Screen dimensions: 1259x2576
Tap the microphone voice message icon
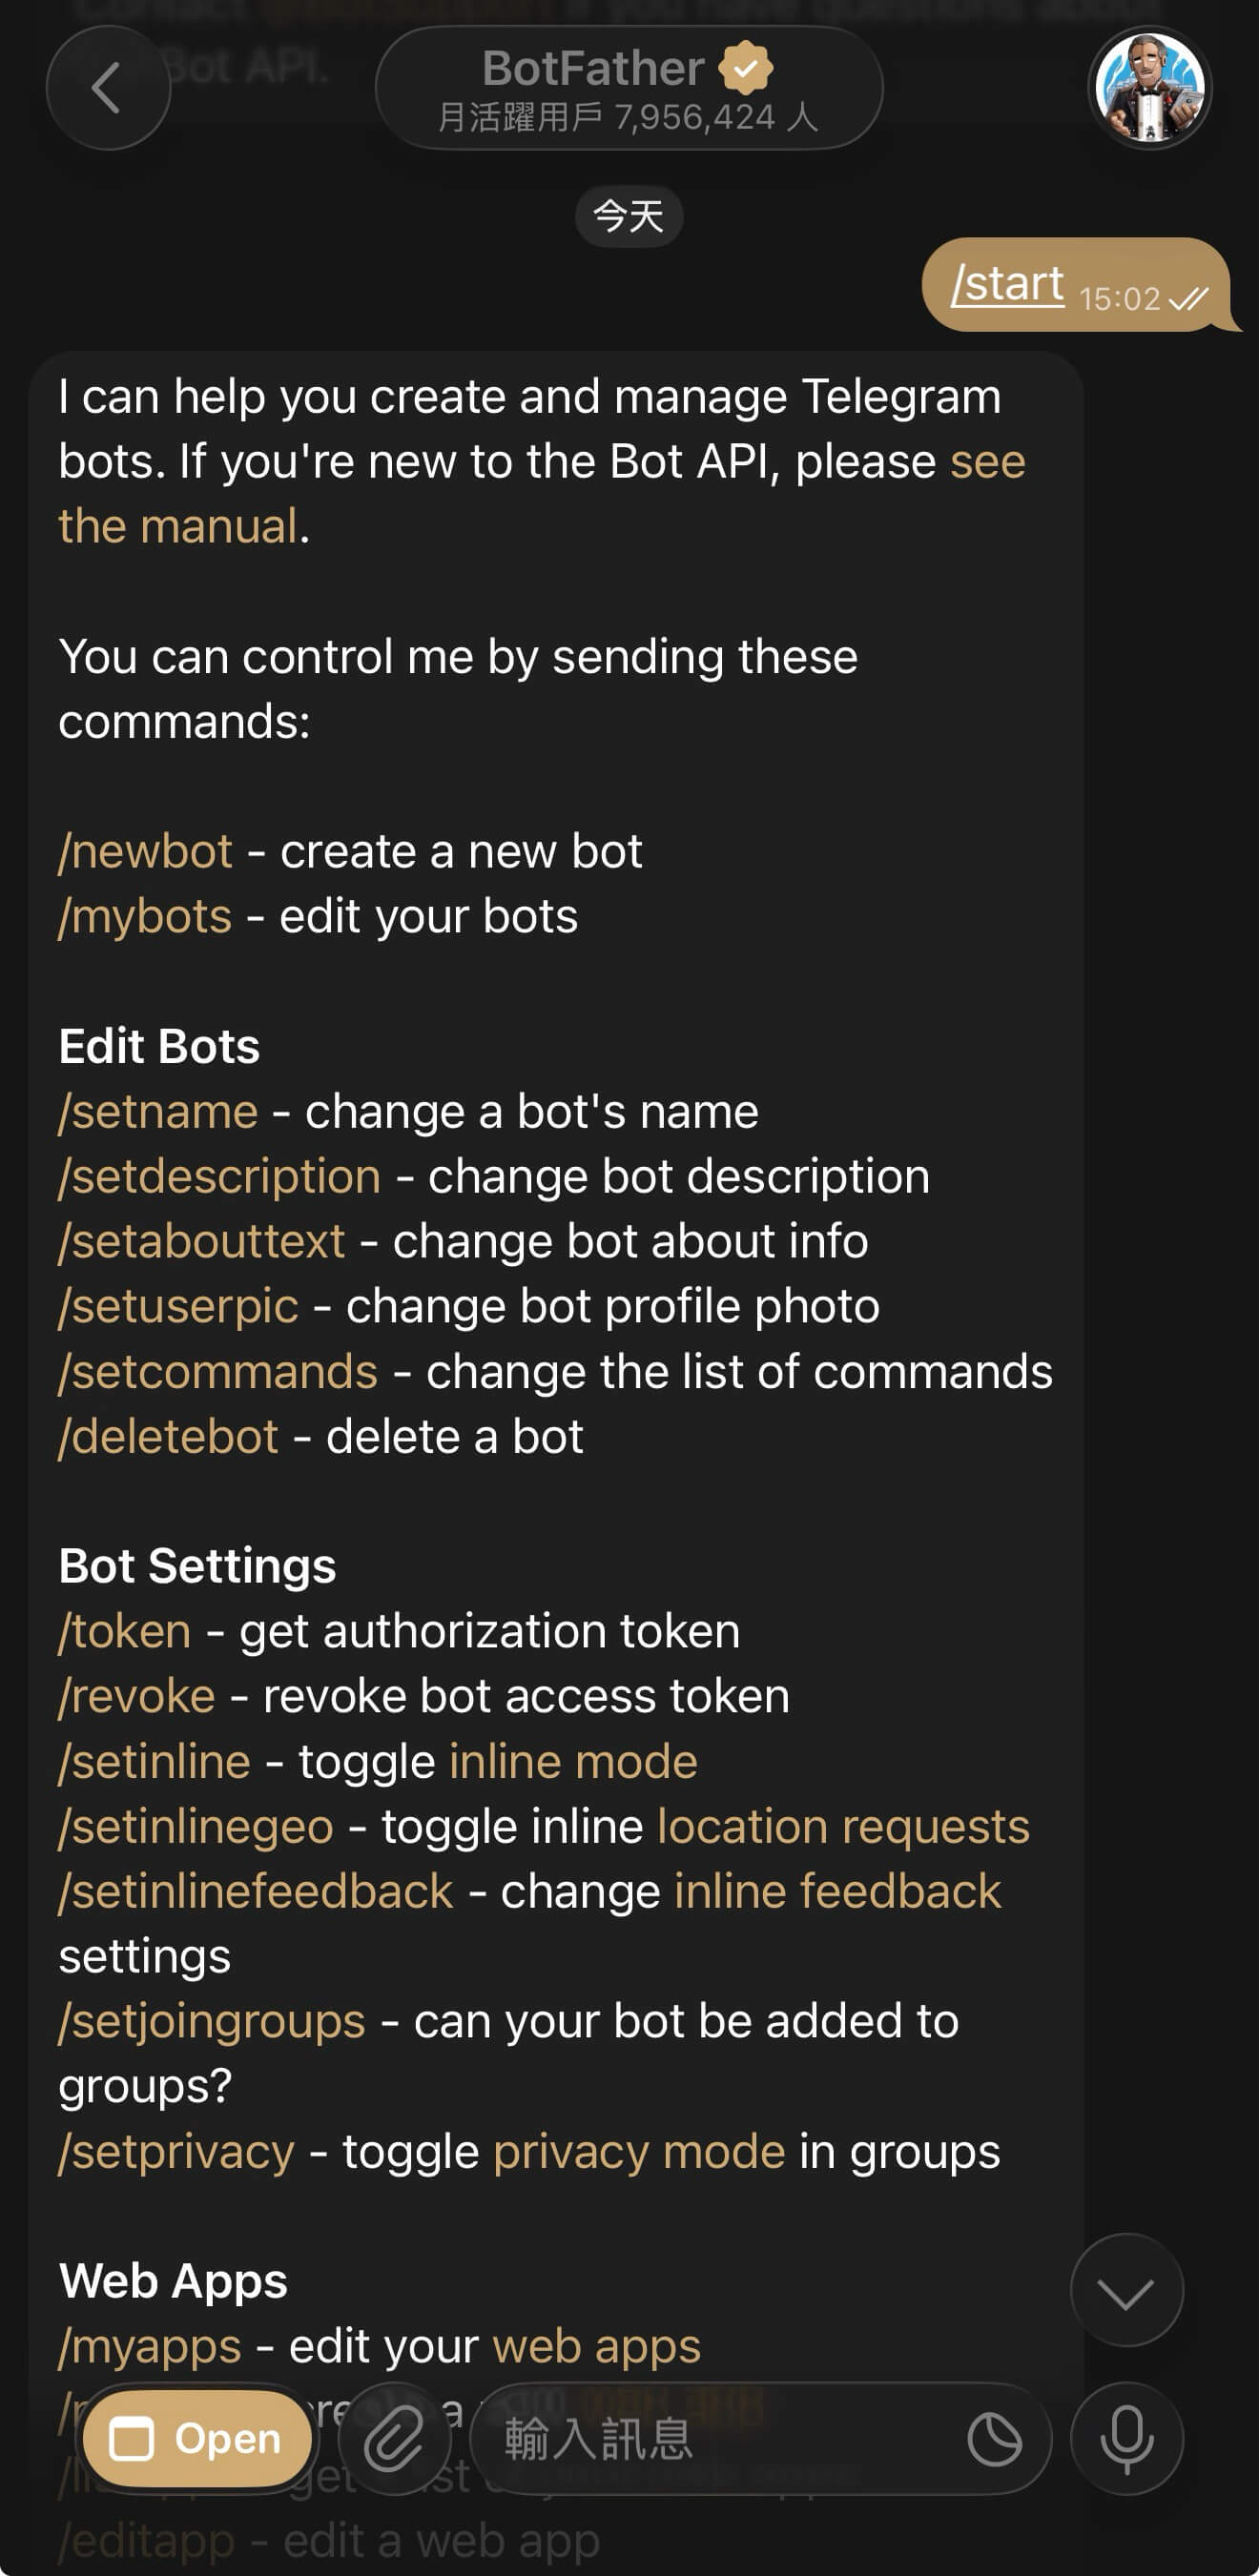(x=1125, y=2440)
